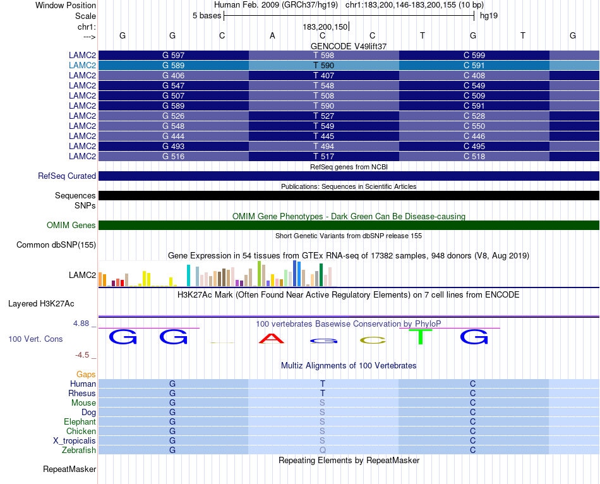The width and height of the screenshot is (600, 484).
Task: Click the Zebrafish species label
Action: pos(79,450)
